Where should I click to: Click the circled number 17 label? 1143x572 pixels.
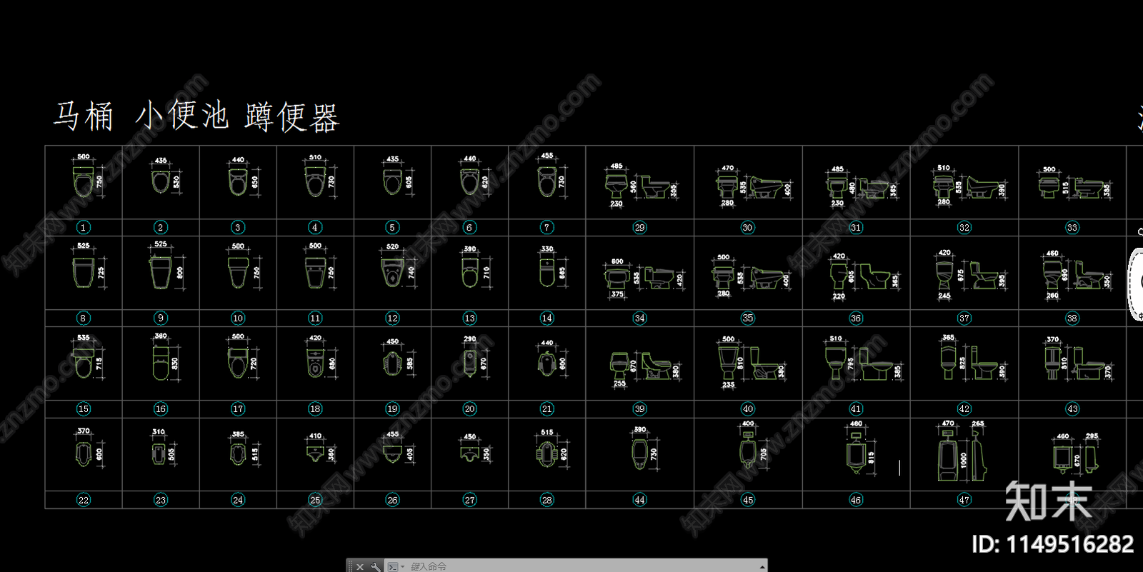238,408
